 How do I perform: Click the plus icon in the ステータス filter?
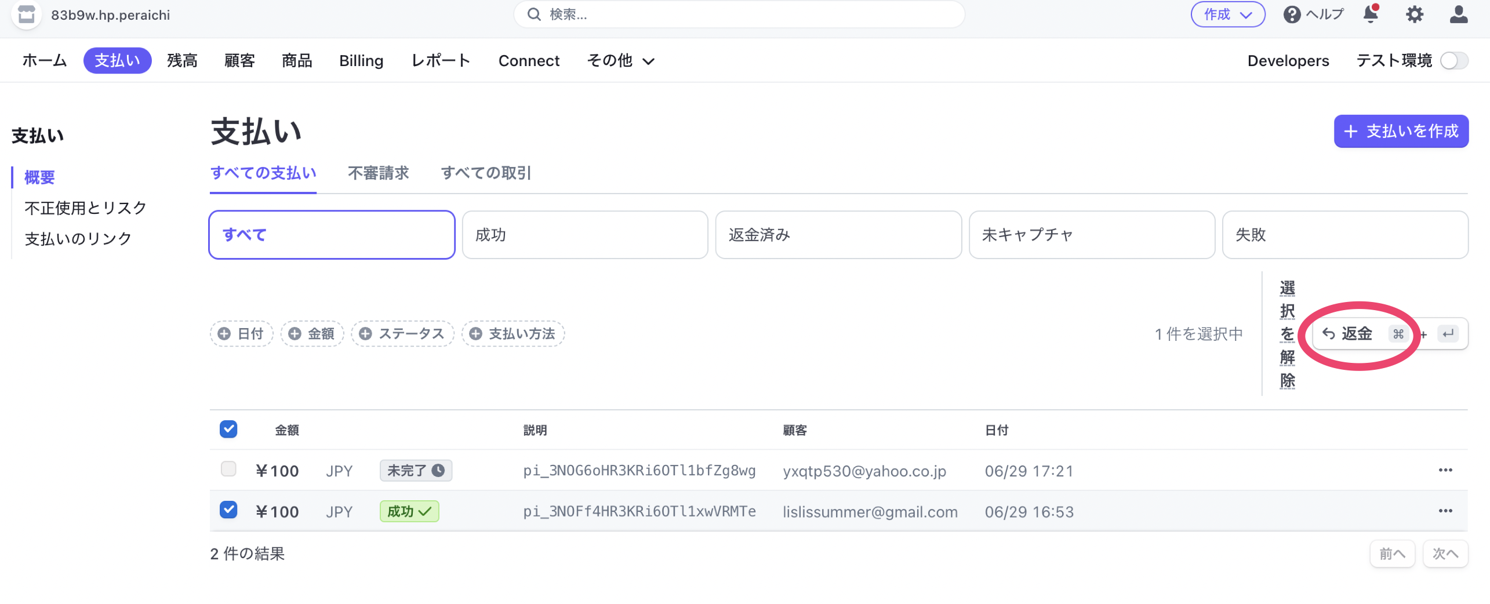click(x=365, y=334)
